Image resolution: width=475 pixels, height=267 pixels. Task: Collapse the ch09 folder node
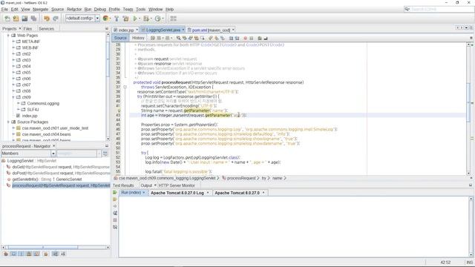13,97
